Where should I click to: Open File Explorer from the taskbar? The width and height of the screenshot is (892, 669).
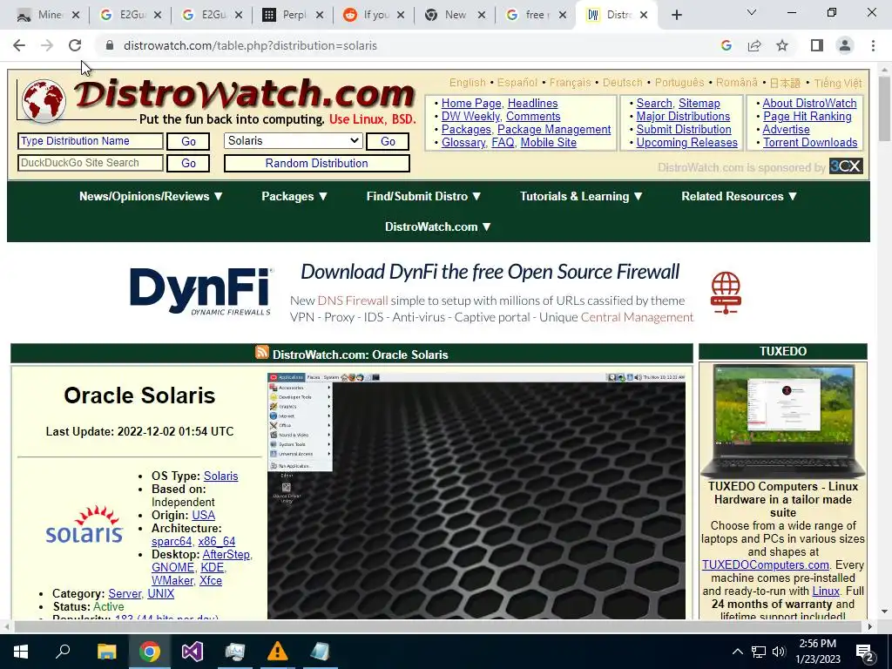106,652
